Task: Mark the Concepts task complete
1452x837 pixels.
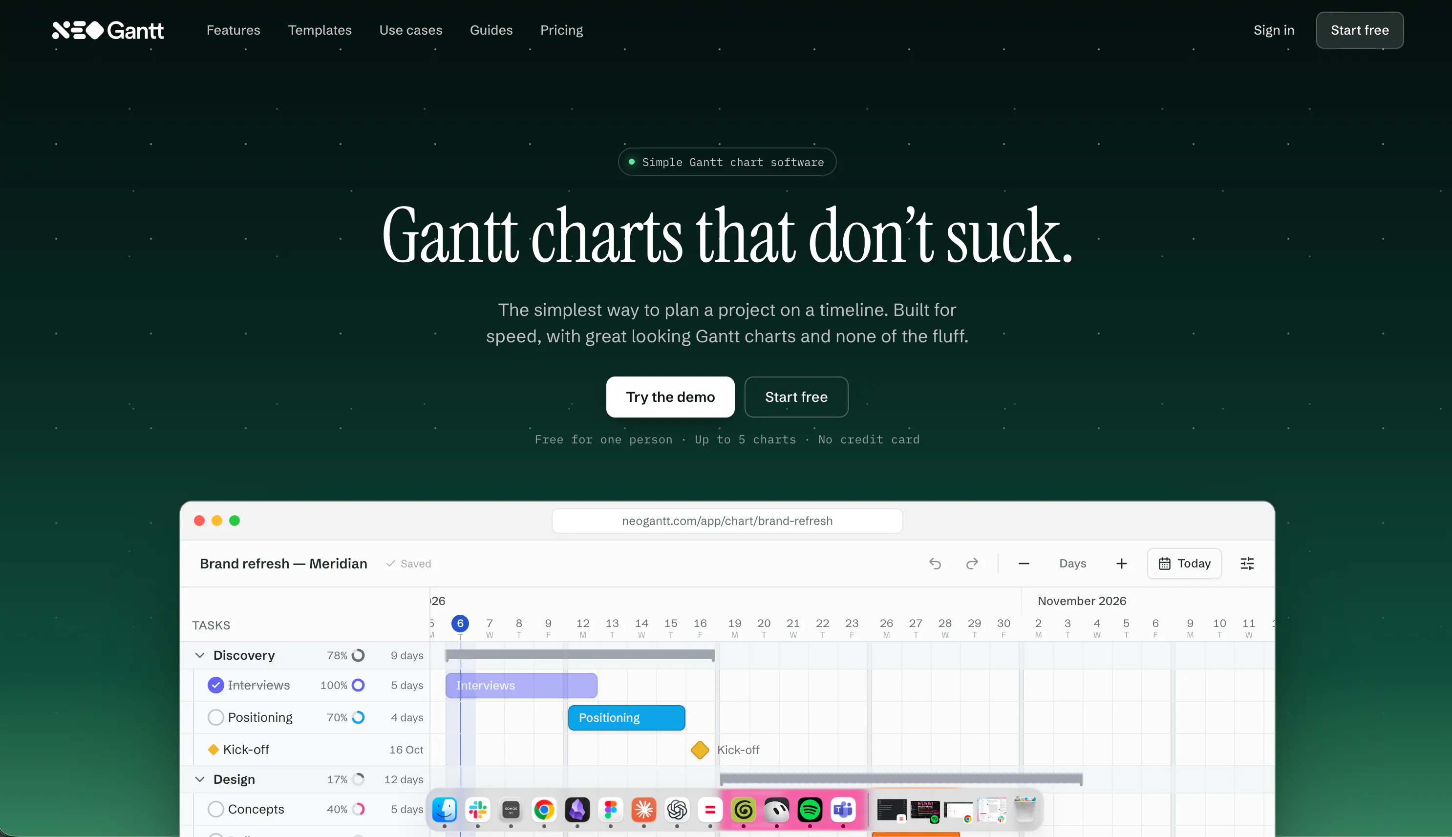Action: [x=215, y=809]
